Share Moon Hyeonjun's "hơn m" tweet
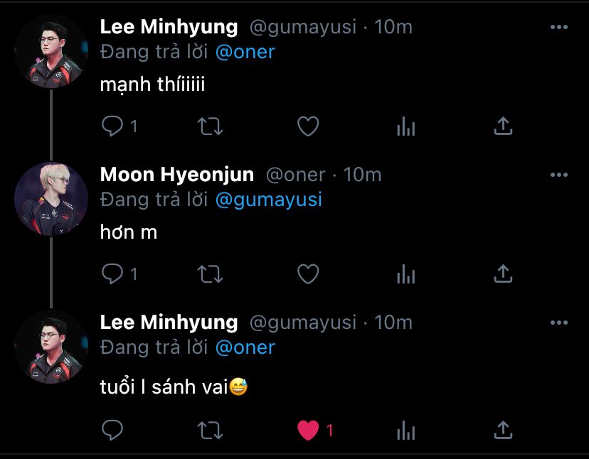Image resolution: width=589 pixels, height=459 pixels. (503, 274)
